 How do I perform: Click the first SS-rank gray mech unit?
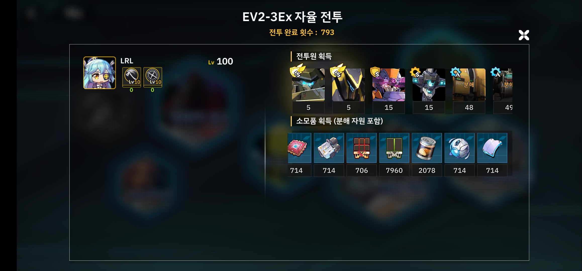pos(308,85)
